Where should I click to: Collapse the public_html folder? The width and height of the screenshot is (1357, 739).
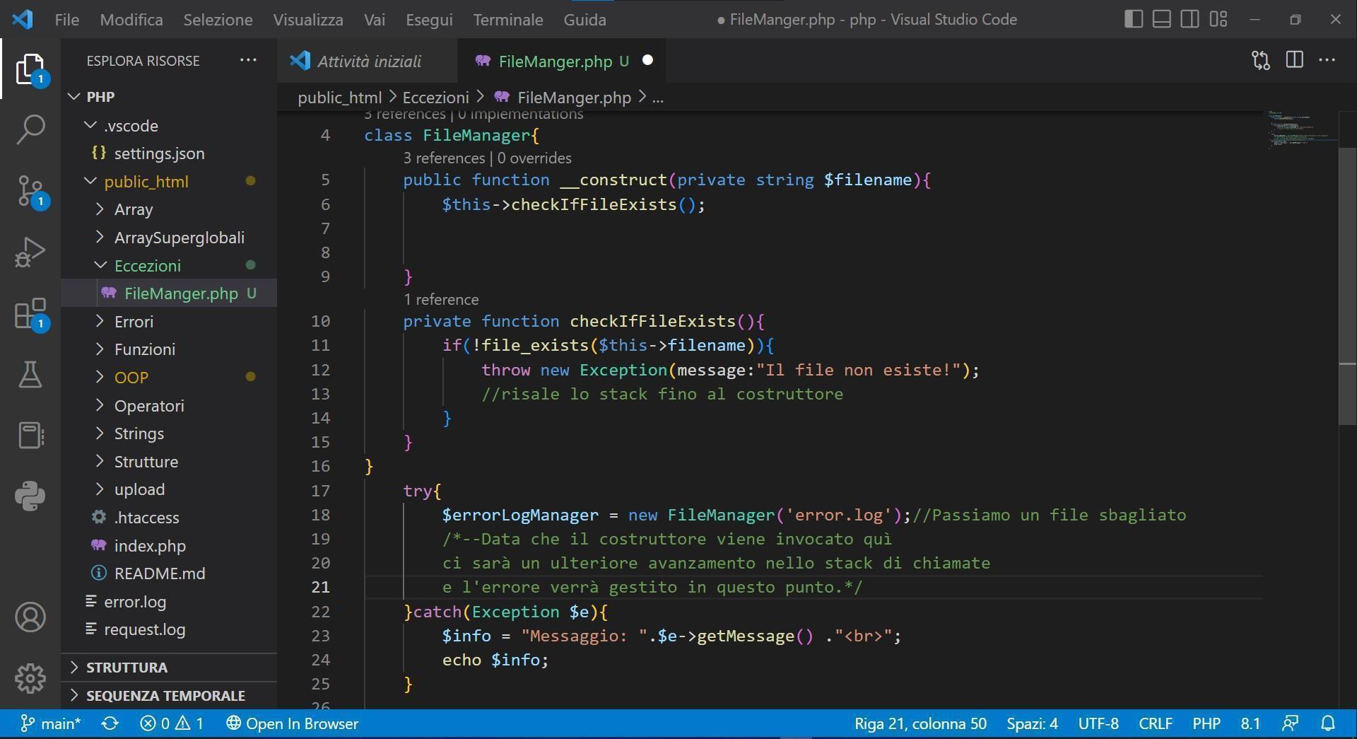(x=169, y=181)
